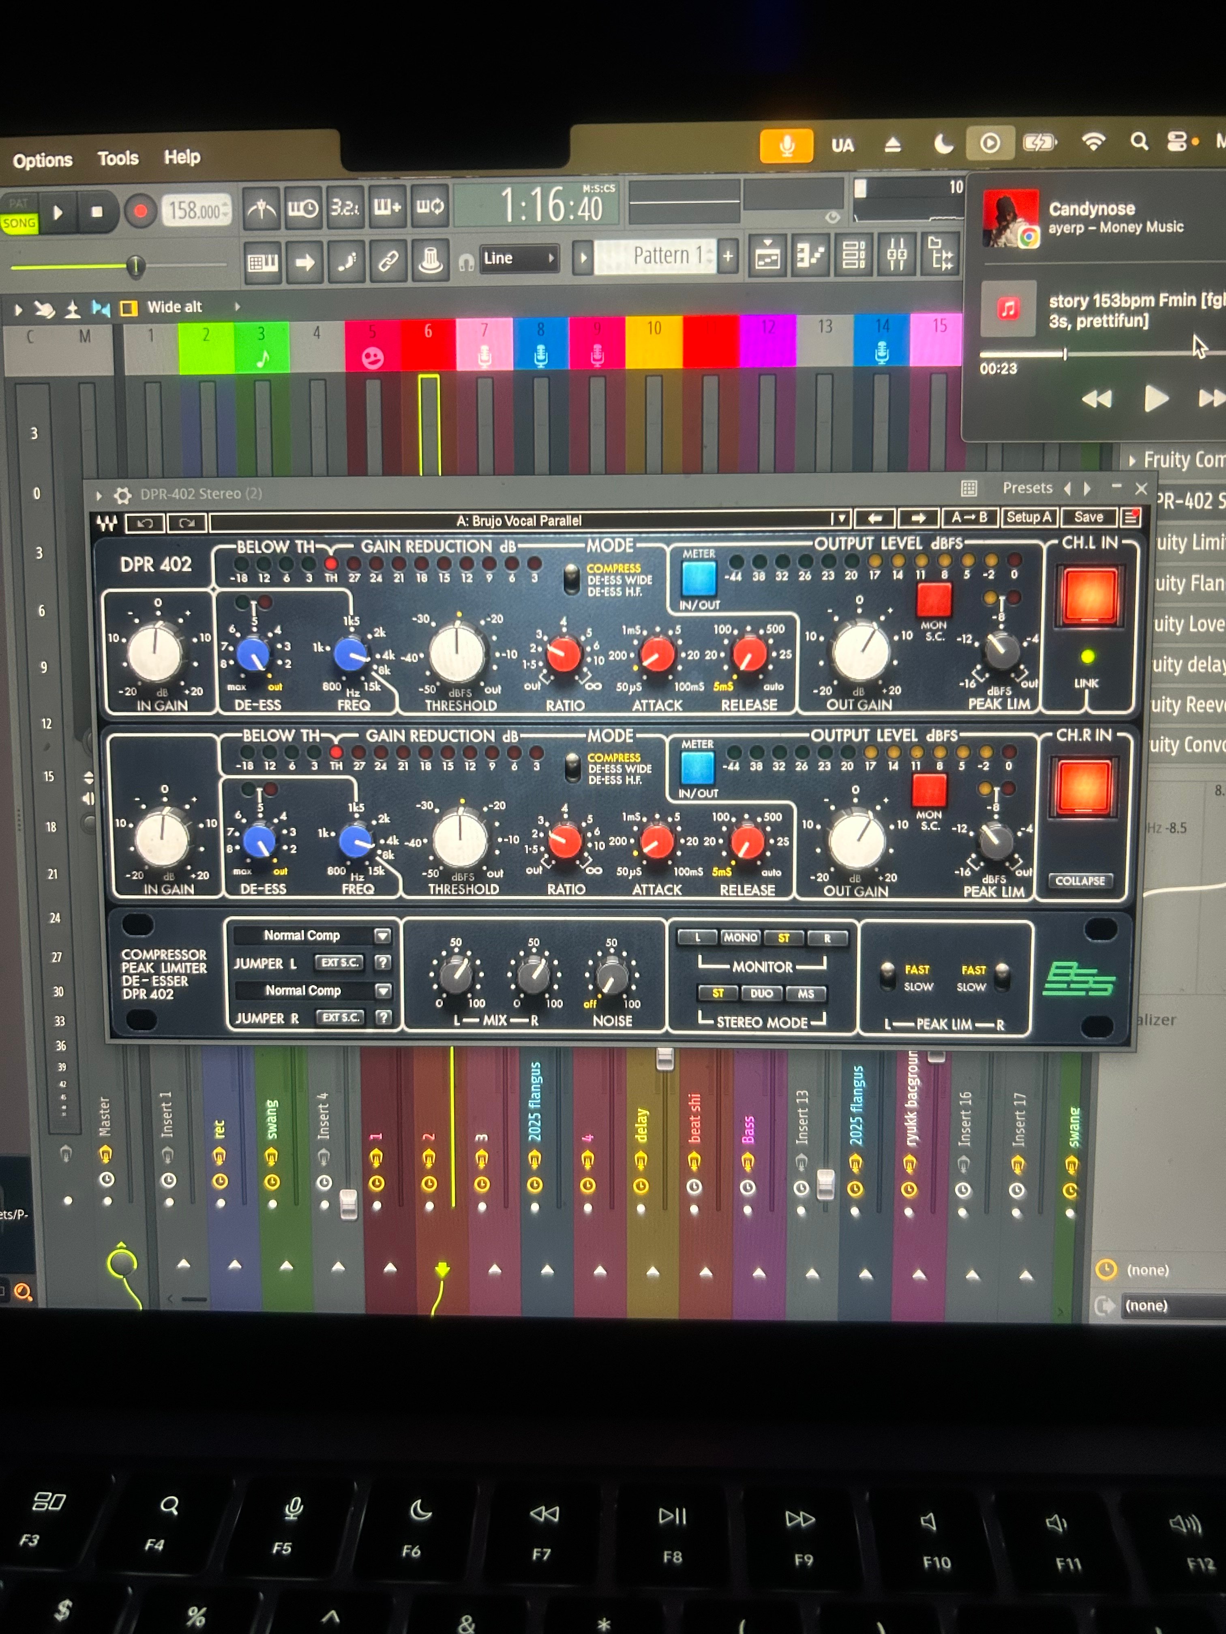Expand the DPR-402 plugin menu arrow
This screenshot has width=1226, height=1634.
98,496
